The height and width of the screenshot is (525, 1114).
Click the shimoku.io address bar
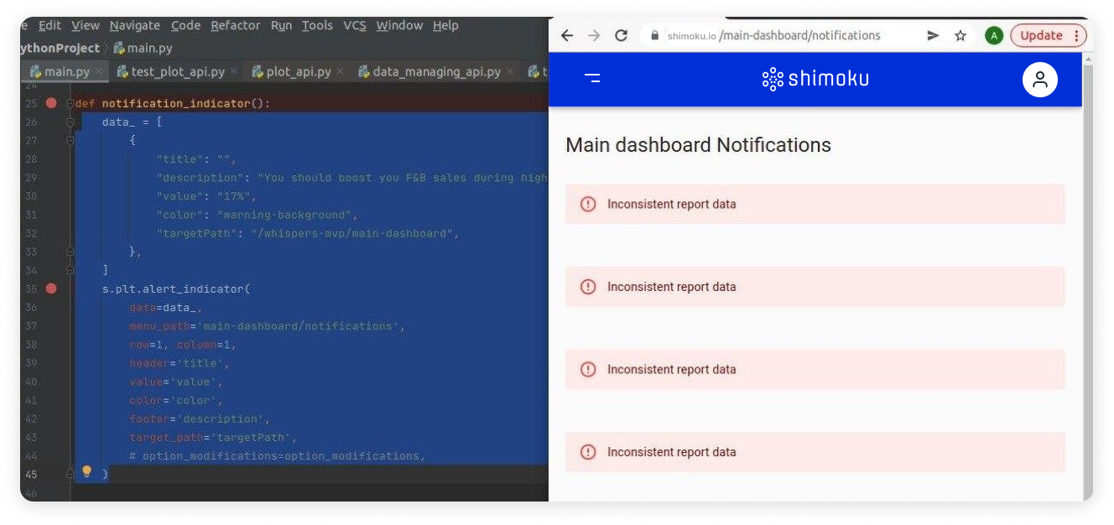773,35
